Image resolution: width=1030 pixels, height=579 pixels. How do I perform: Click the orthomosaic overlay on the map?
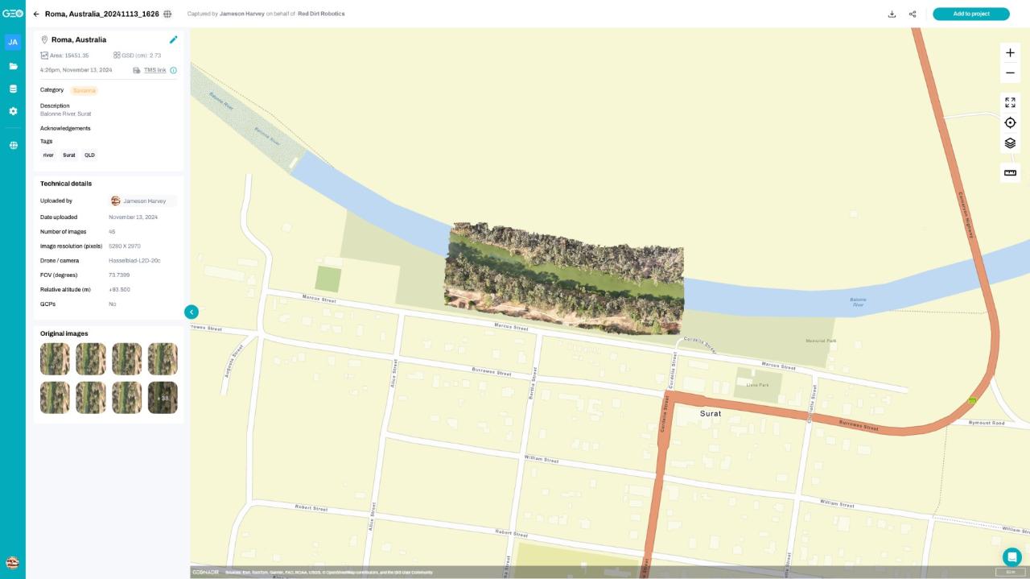coord(563,278)
